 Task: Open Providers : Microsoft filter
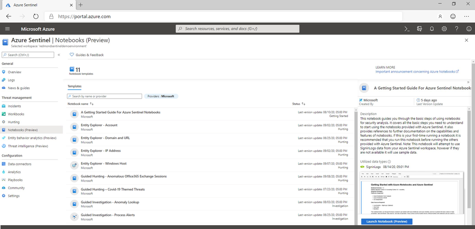(161, 96)
